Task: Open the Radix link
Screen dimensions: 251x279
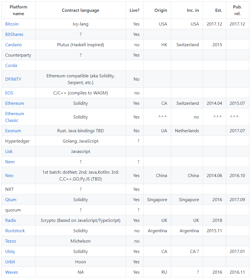Action: tap(11, 220)
